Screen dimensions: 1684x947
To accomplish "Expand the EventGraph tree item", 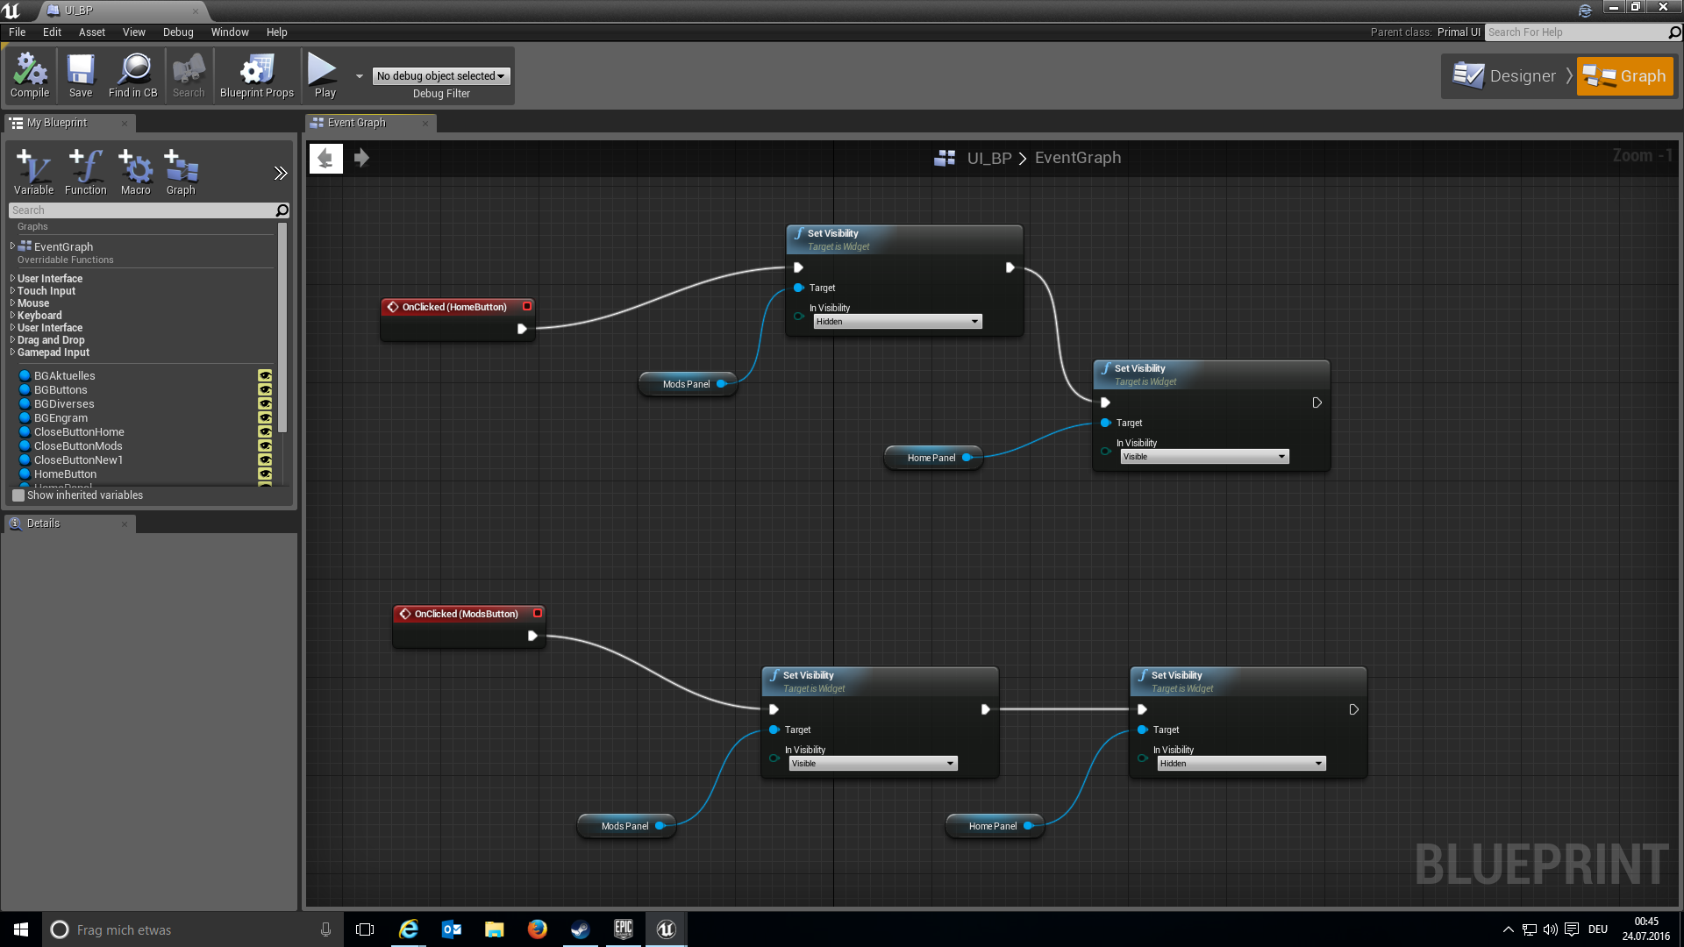I will coord(12,246).
